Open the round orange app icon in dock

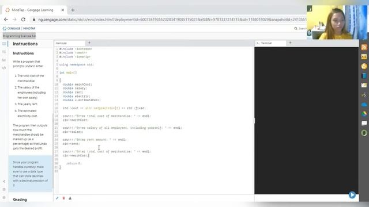[x=364, y=66]
